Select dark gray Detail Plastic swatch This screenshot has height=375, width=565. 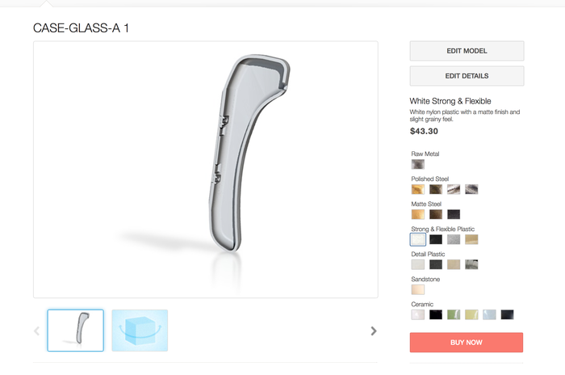pyautogui.click(x=436, y=264)
